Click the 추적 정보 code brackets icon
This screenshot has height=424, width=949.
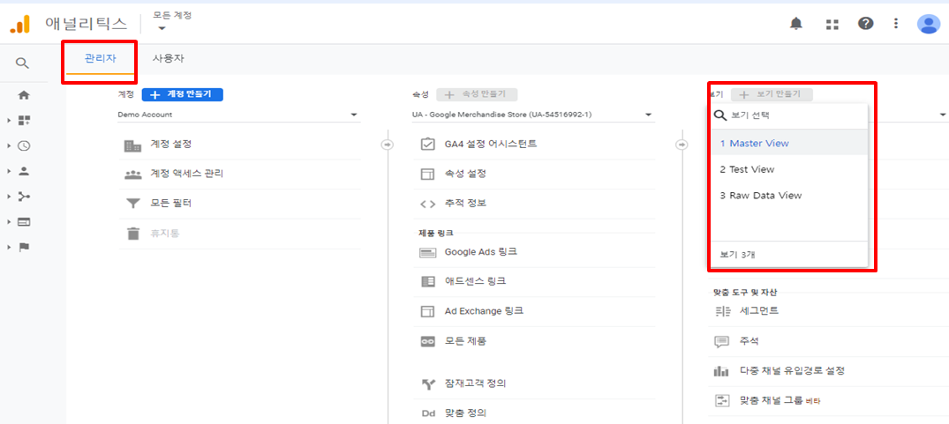pyautogui.click(x=428, y=204)
